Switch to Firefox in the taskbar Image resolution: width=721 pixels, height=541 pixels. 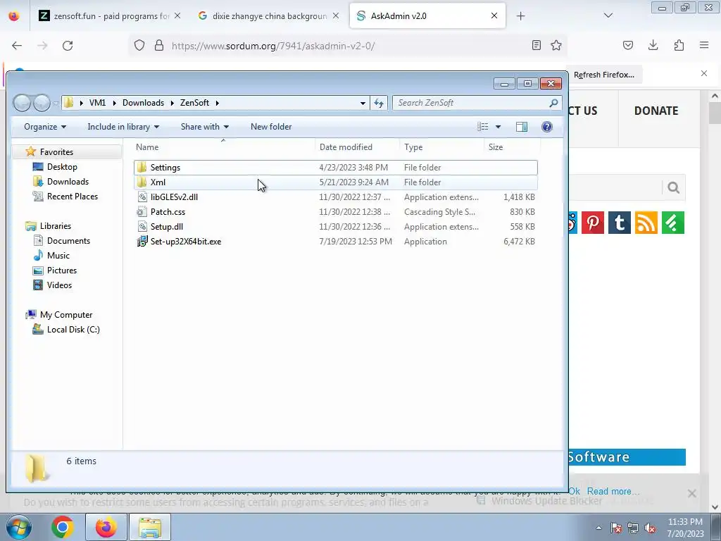(106, 527)
